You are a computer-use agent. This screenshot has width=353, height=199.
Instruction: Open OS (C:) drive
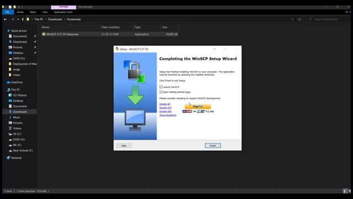click(x=17, y=134)
